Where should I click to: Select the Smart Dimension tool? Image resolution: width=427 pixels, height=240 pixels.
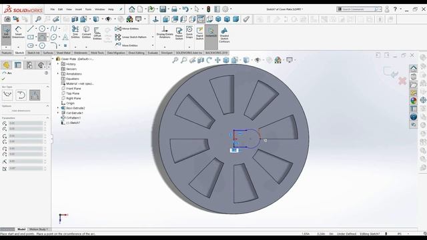[x=18, y=33]
